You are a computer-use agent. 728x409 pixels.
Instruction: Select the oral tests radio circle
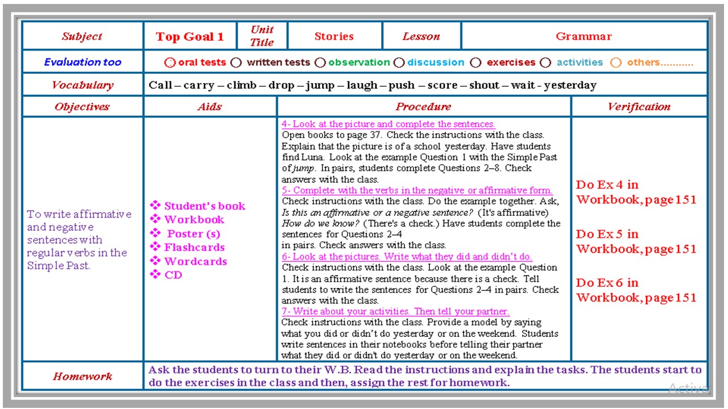tap(169, 62)
